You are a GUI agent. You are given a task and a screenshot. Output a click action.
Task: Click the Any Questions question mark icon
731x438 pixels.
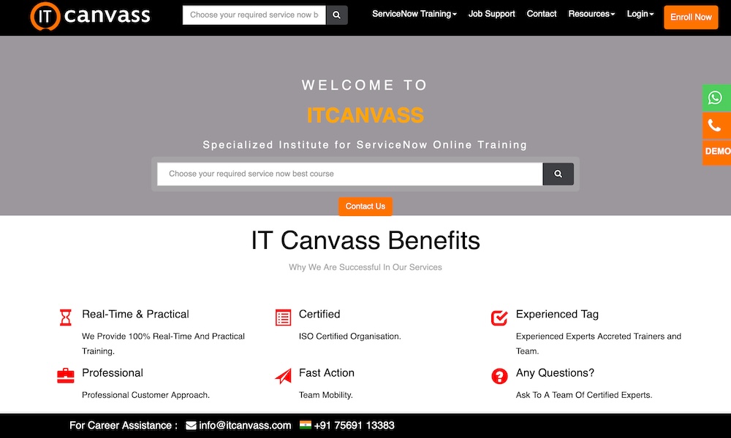[499, 376]
